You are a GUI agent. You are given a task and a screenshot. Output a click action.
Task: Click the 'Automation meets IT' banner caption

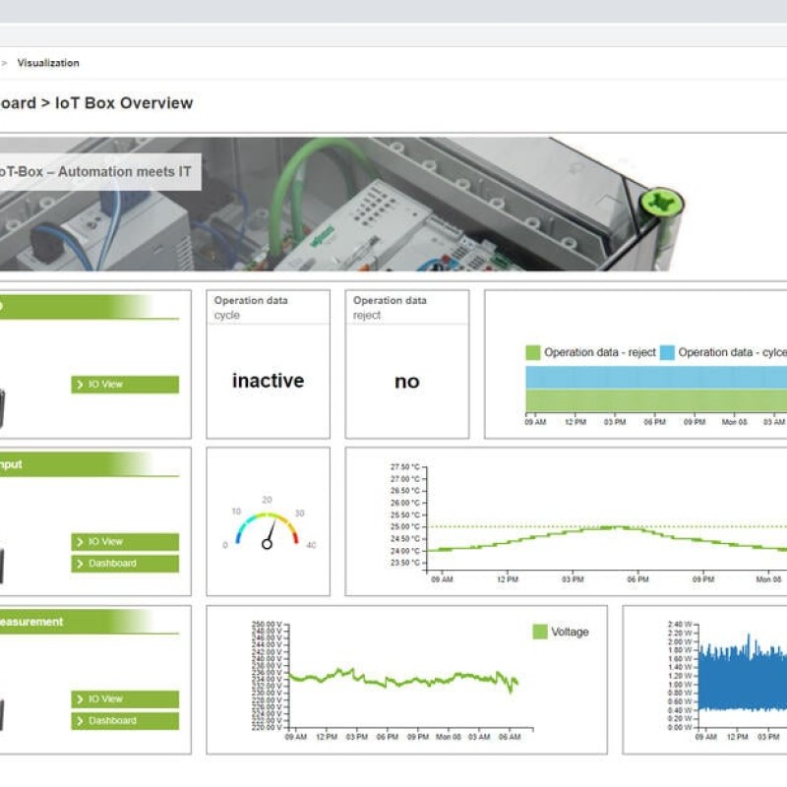98,172
